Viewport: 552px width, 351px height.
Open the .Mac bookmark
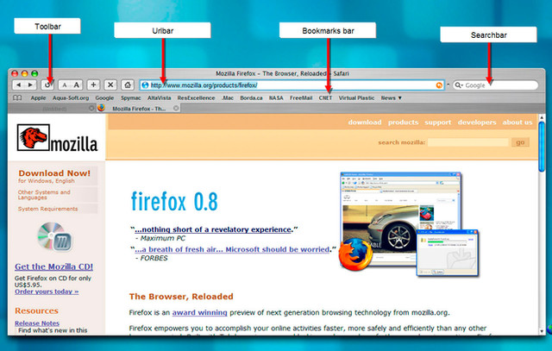coord(228,97)
